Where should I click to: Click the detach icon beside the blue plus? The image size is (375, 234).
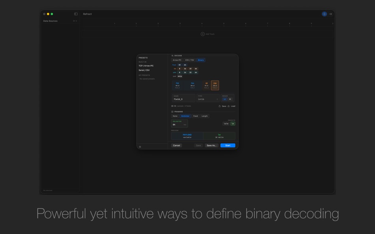coord(330,14)
